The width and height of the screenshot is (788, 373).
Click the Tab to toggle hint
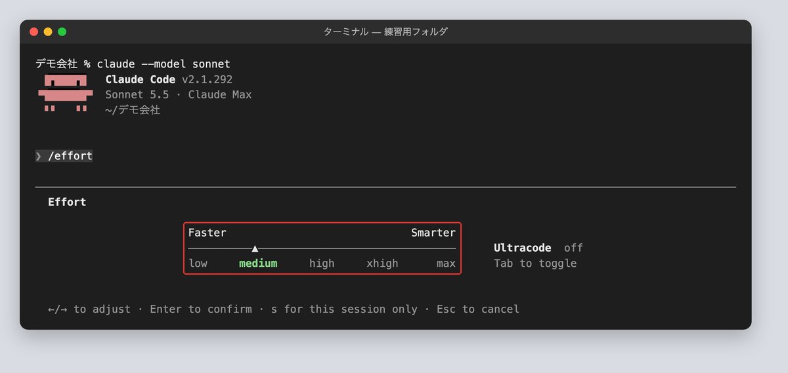pos(535,264)
